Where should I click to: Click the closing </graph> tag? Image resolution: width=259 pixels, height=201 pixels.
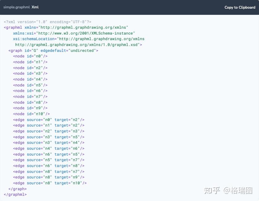pyautogui.click(x=18, y=189)
